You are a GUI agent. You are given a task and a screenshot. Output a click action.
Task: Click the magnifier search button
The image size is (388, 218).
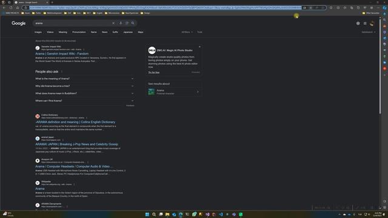[x=133, y=23]
